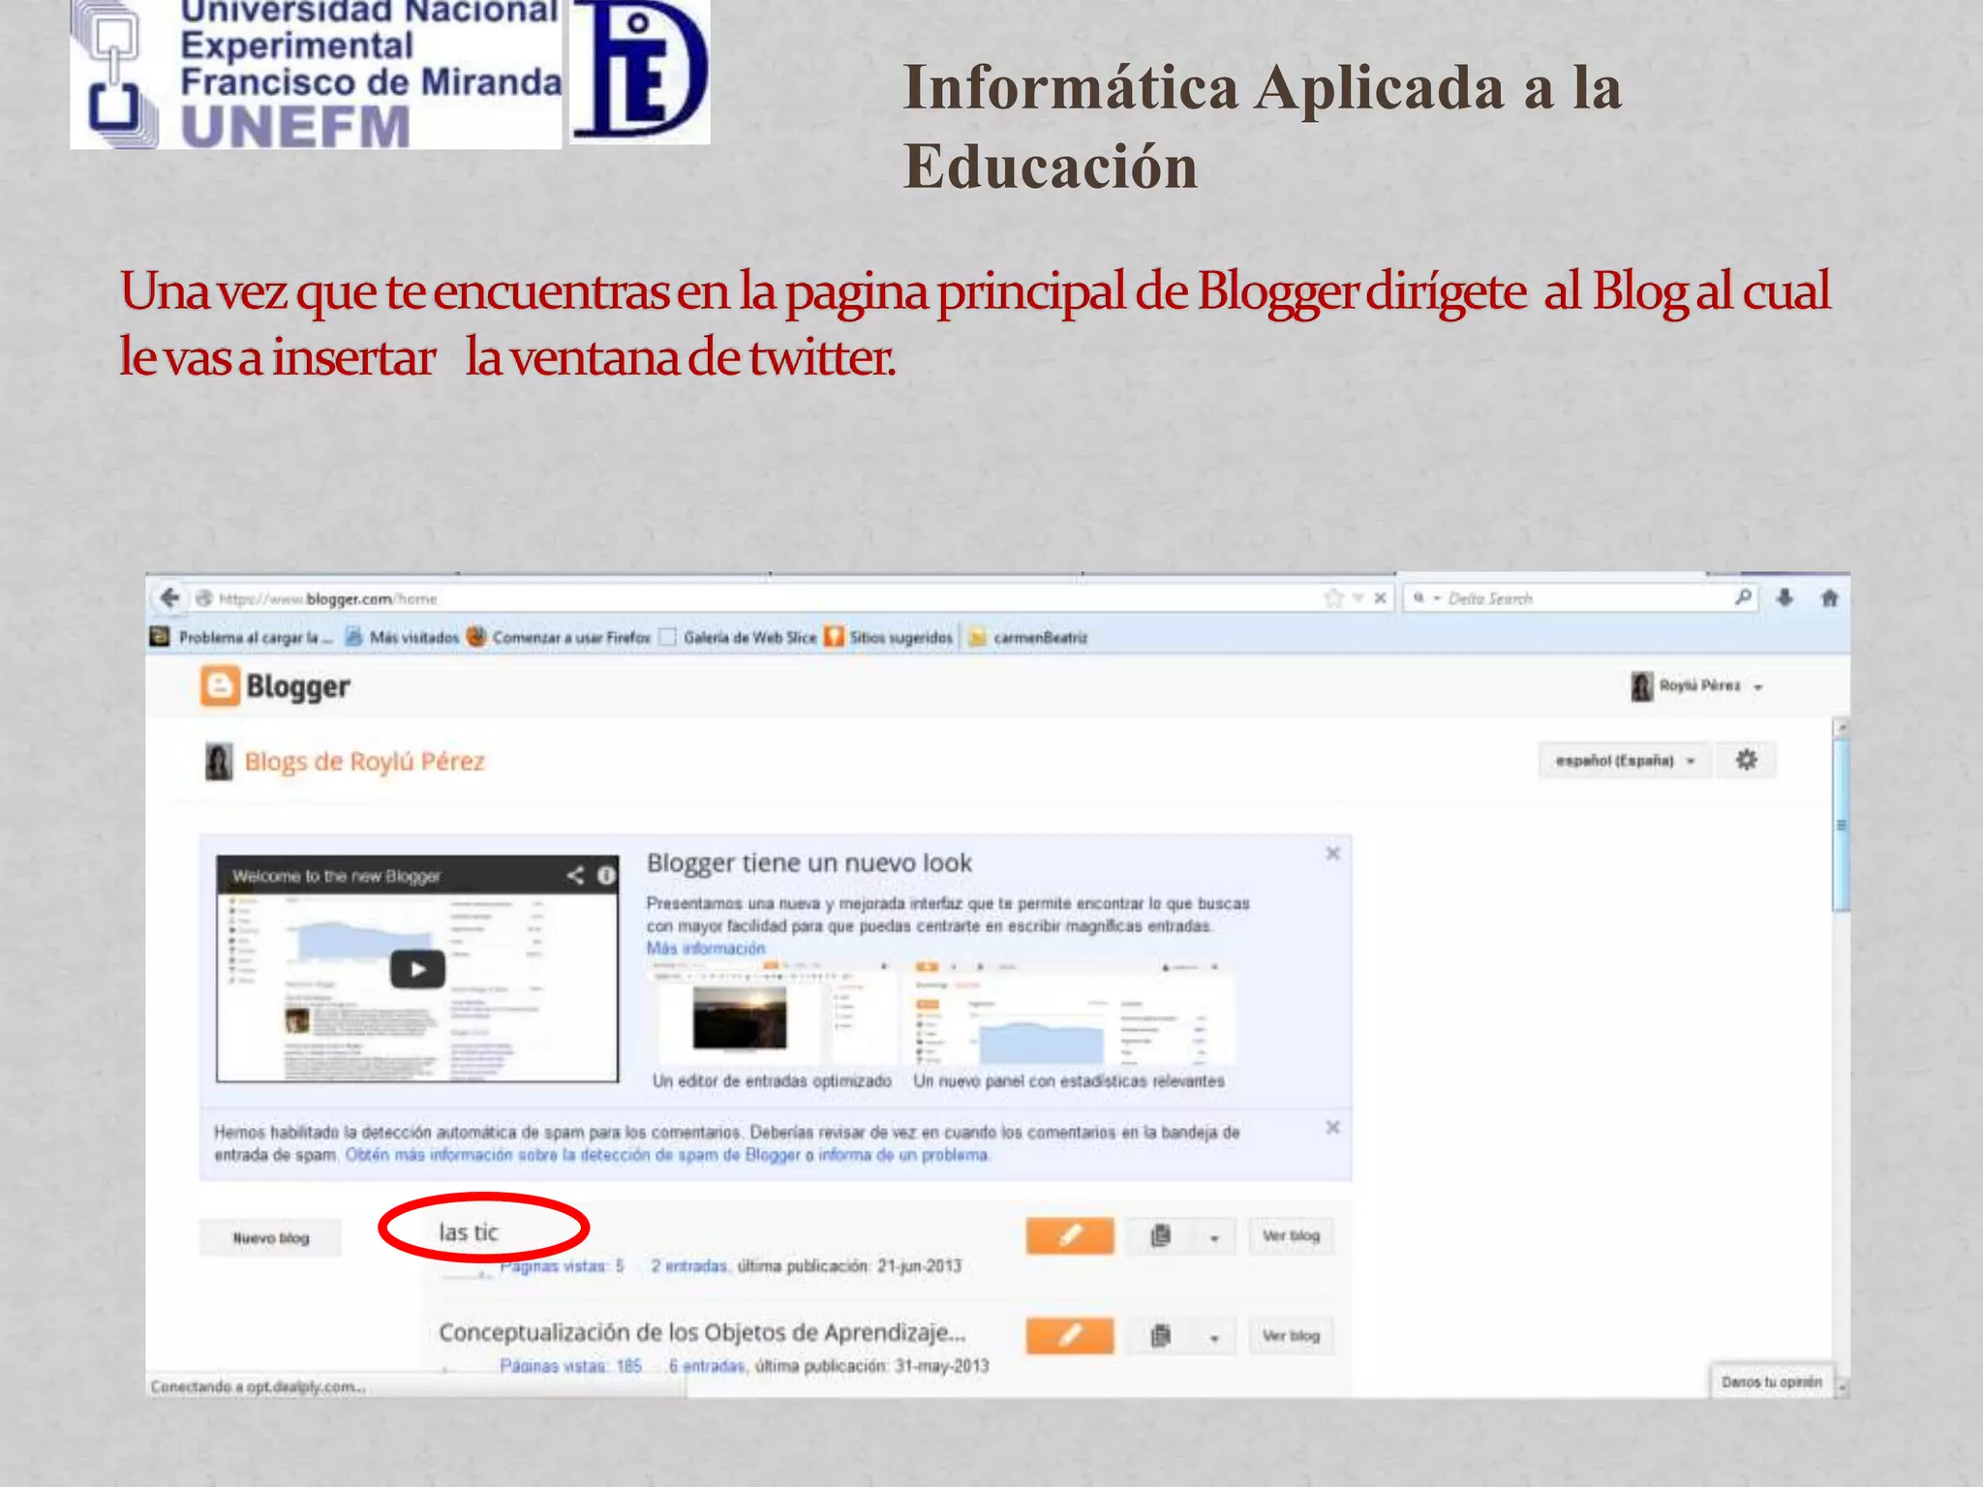Expand the options dropdown arrow for 'las tic'
This screenshot has height=1487, width=1983.
pos(1214,1237)
